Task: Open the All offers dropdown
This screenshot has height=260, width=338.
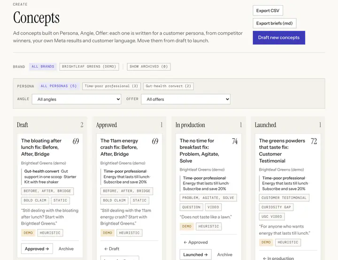Action: tap(185, 99)
